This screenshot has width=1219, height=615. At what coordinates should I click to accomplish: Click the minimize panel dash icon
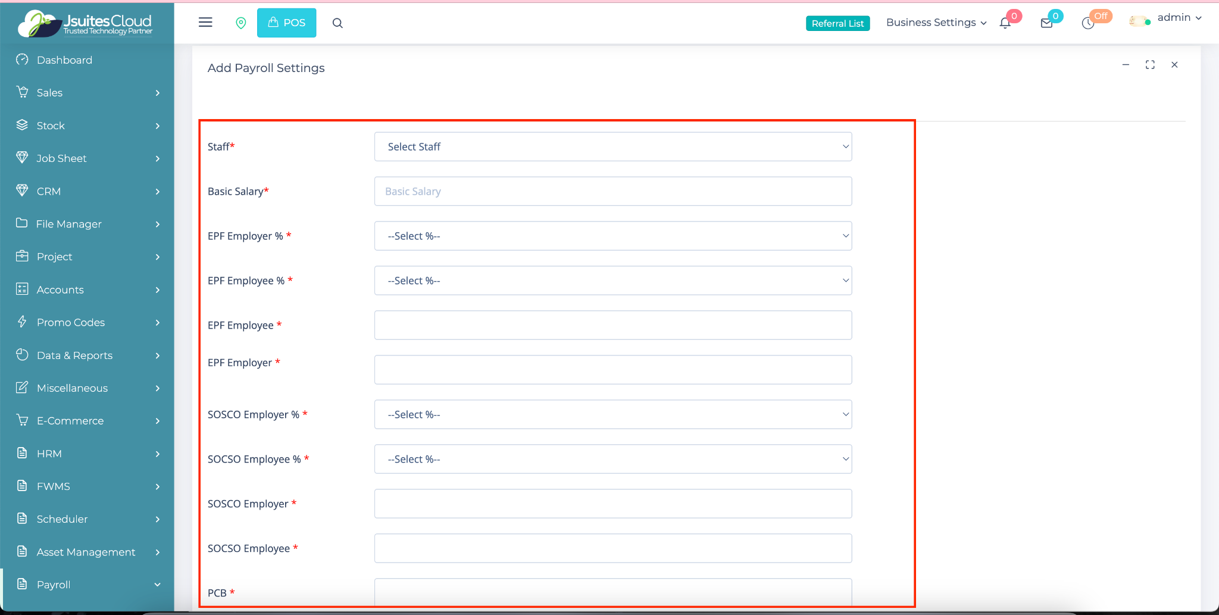(1126, 65)
